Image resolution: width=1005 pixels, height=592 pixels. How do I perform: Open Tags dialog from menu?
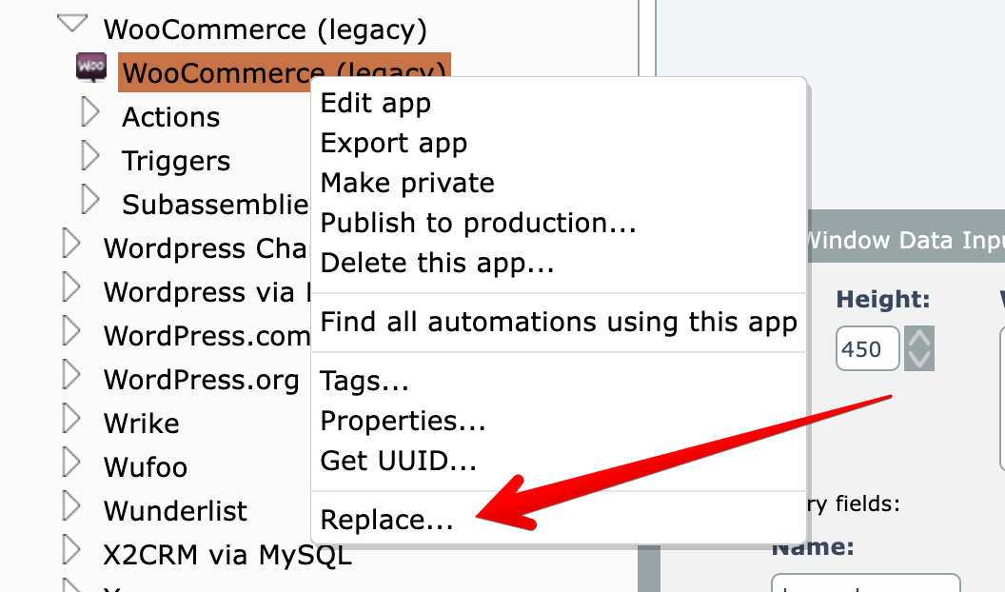coord(365,382)
